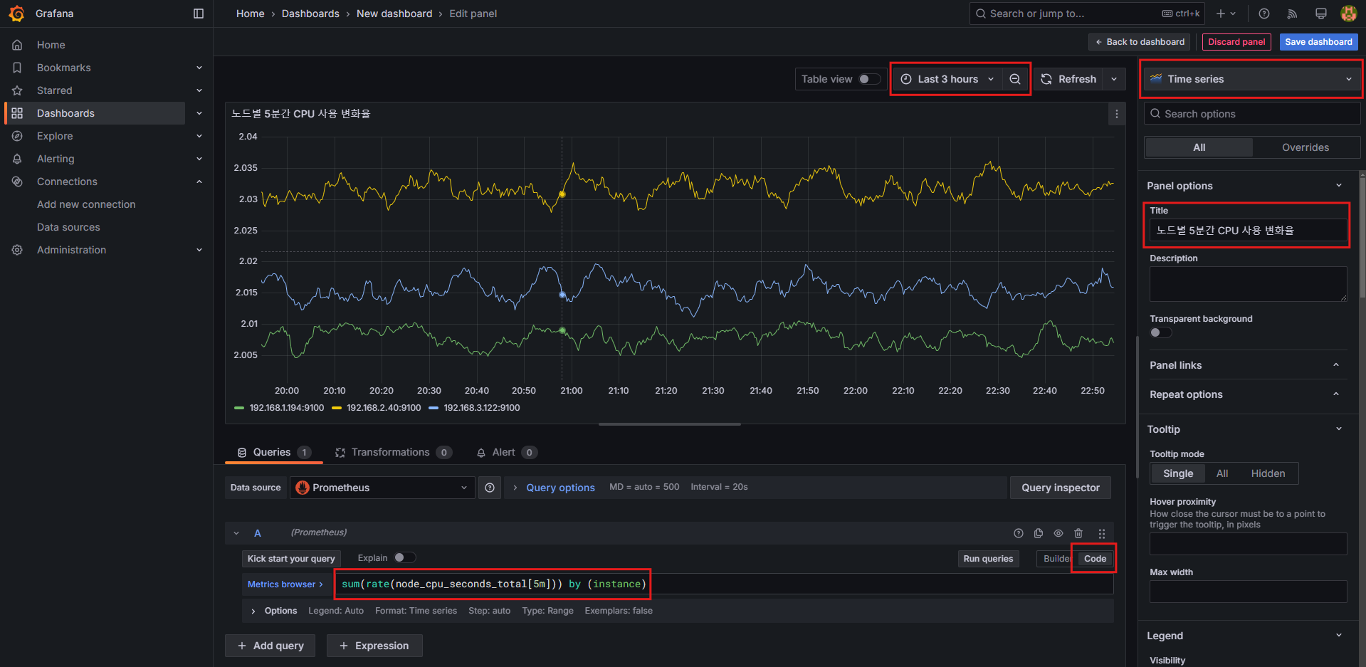Click into the panel Title field
Viewport: 1366px width, 667px height.
point(1247,230)
